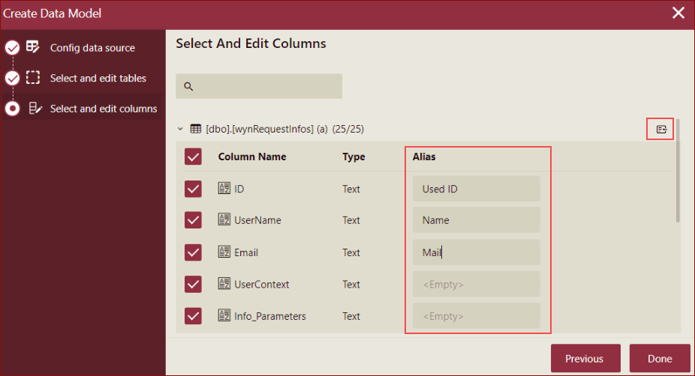Click the text type icon of Email column
This screenshot has width=695, height=376.
click(x=224, y=252)
